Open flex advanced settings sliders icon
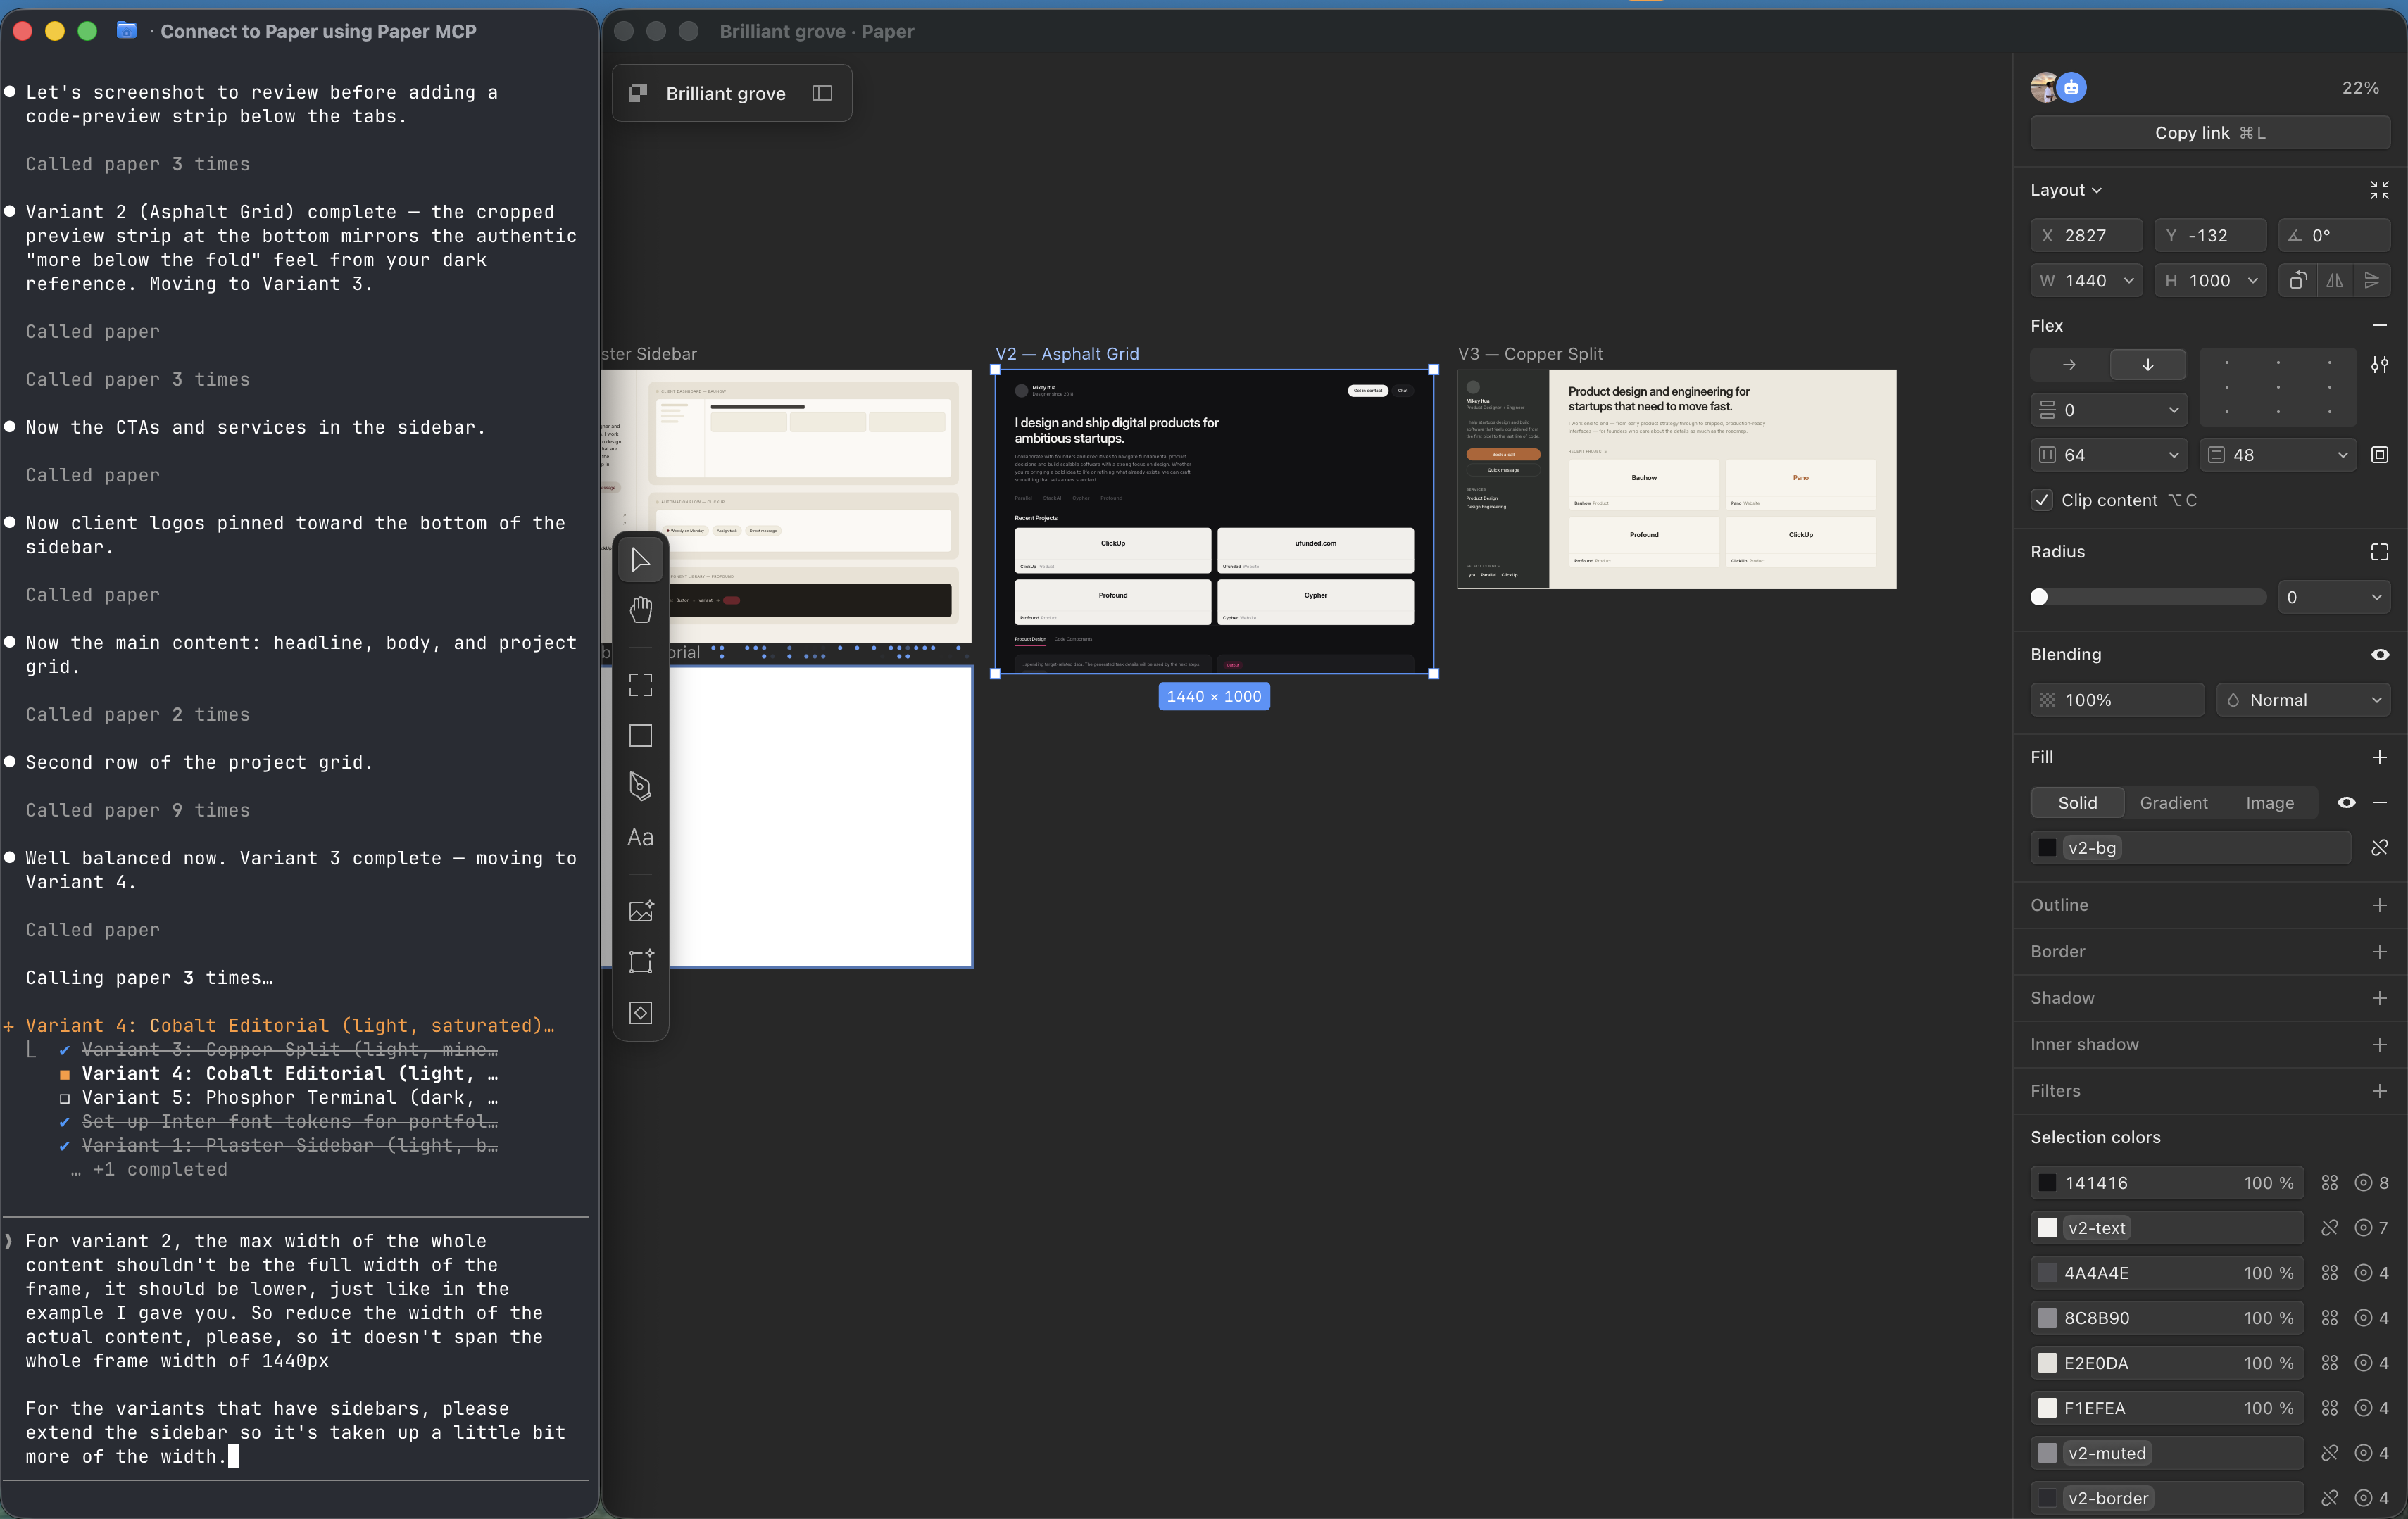The image size is (2408, 1519). click(2379, 365)
